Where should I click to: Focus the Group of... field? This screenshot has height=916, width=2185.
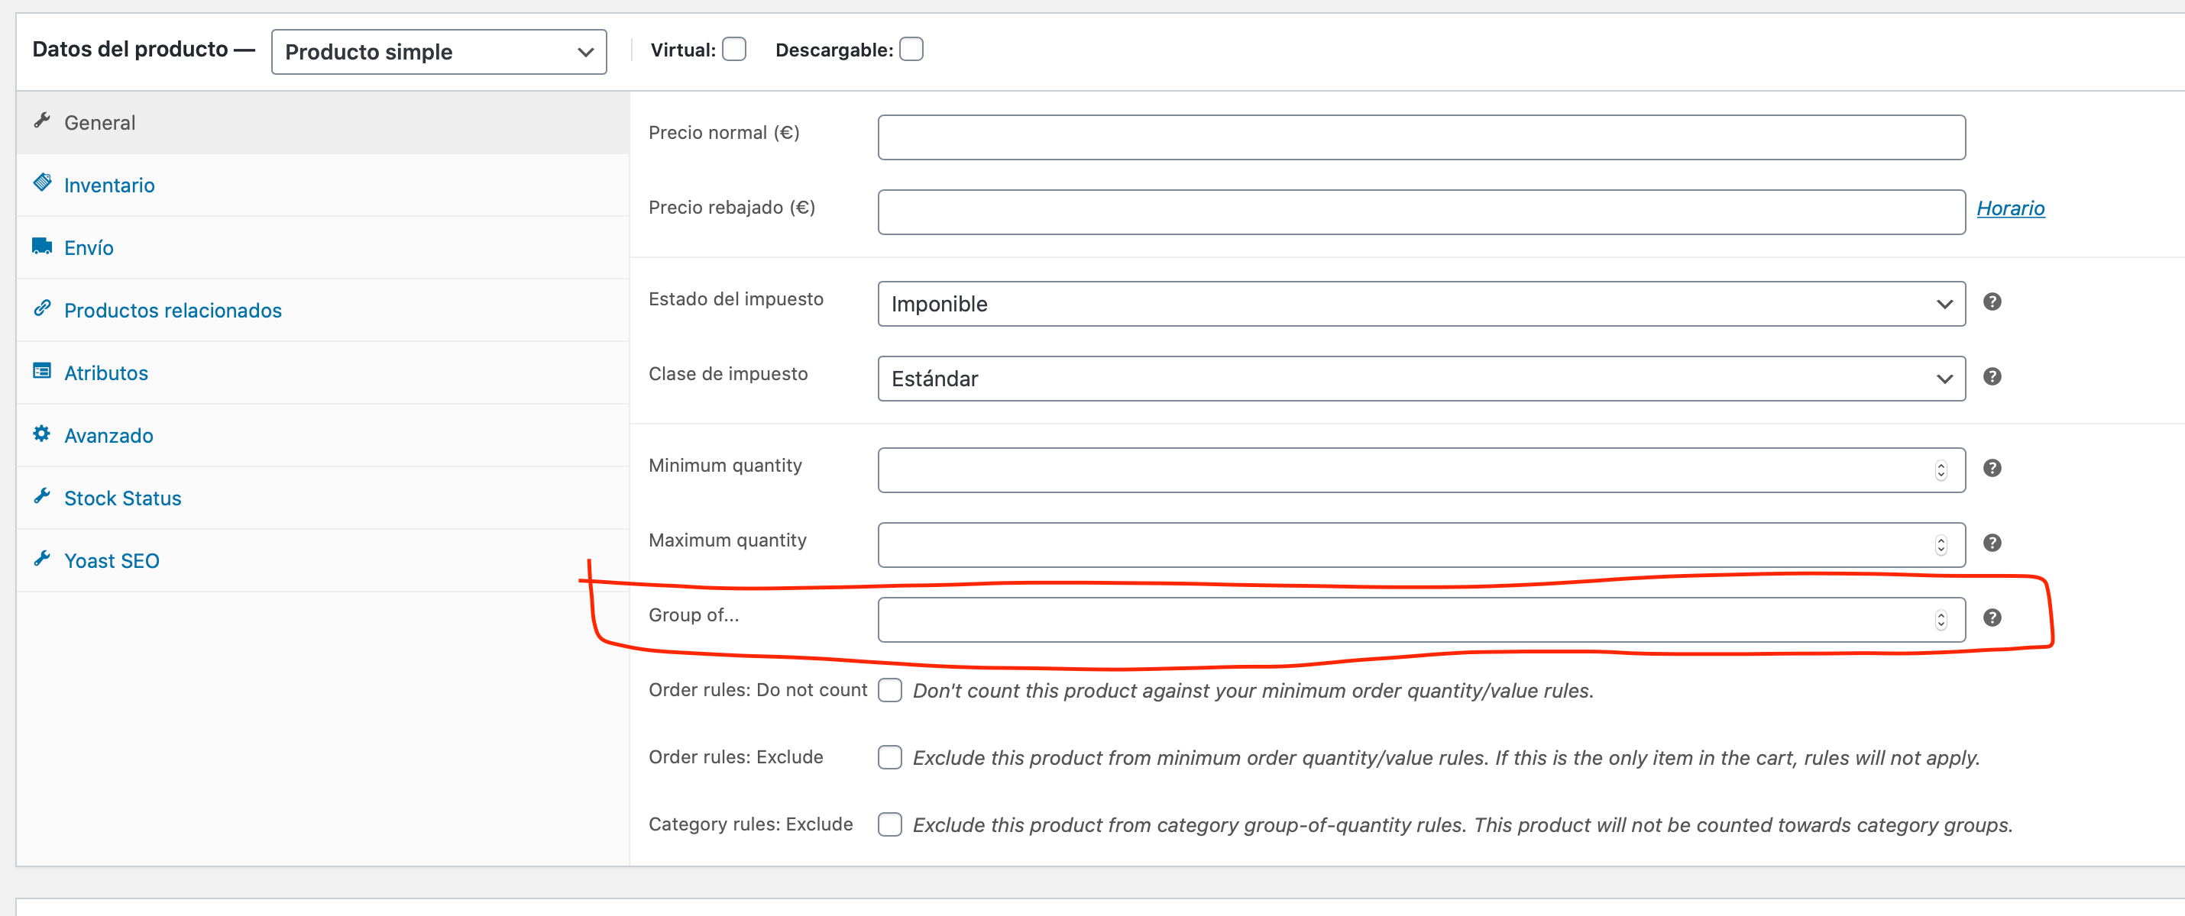(1421, 621)
